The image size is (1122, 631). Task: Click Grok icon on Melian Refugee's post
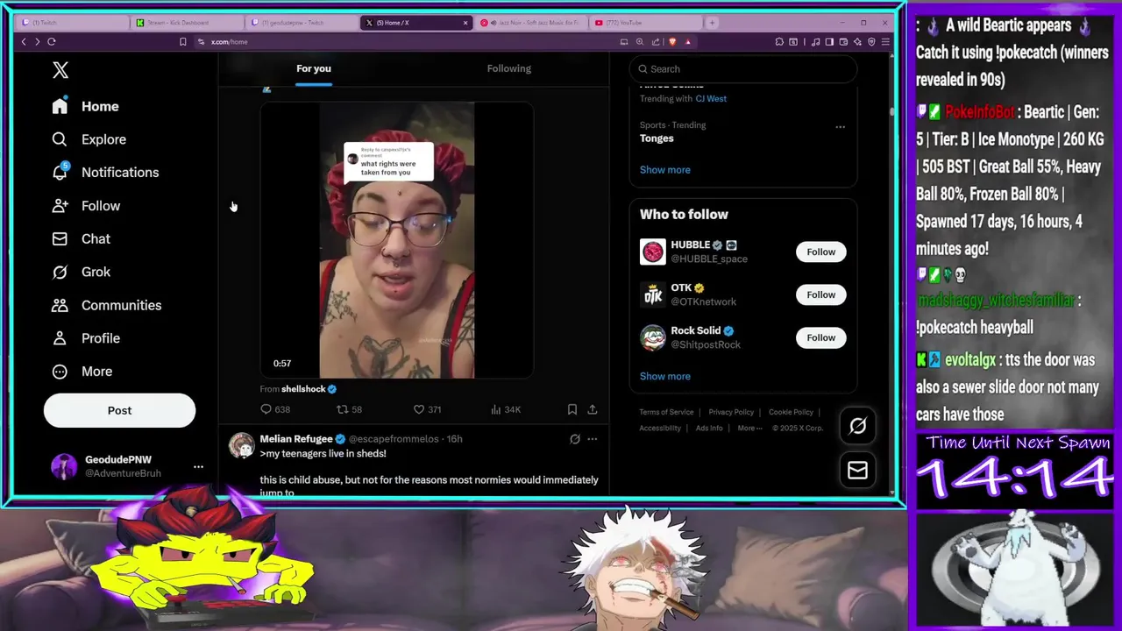pos(575,439)
